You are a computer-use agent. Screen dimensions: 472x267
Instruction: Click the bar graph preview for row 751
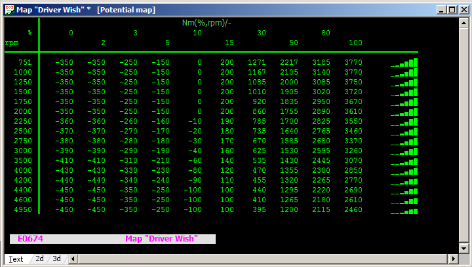tap(404, 62)
